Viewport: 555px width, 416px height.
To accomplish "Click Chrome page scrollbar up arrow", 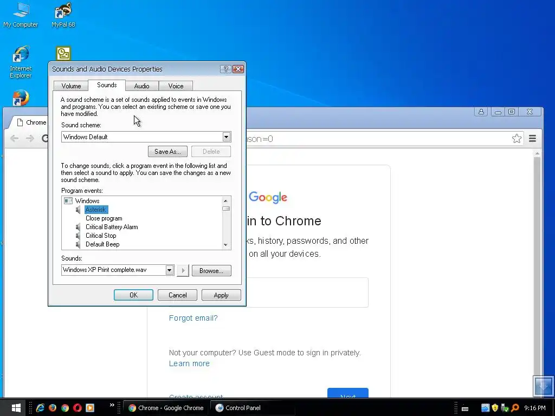I will (x=537, y=153).
